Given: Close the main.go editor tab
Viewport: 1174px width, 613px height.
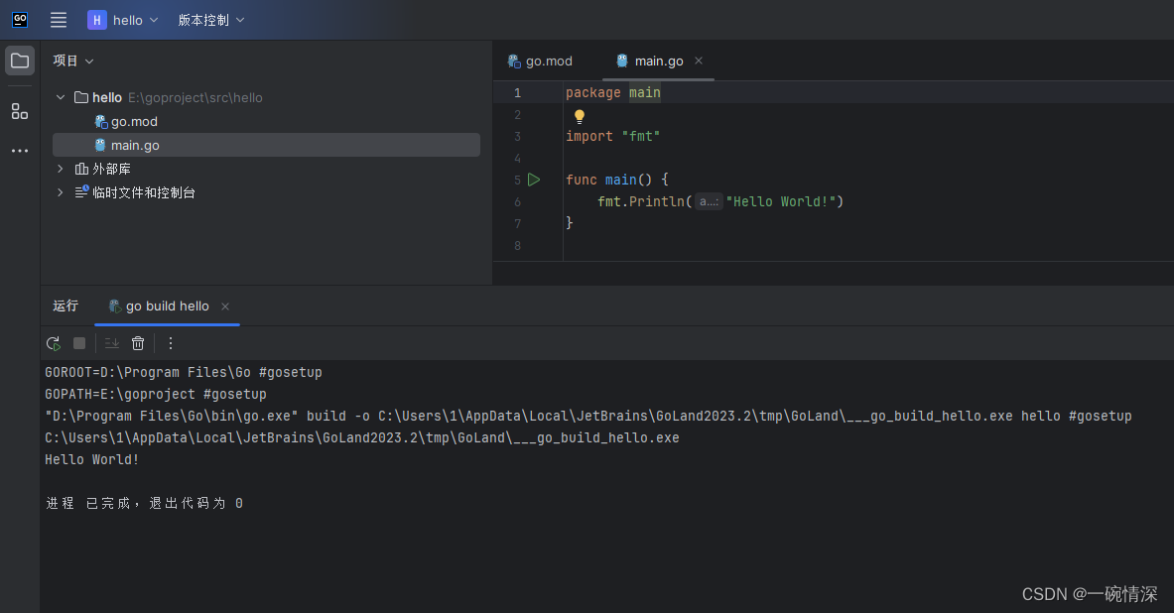Looking at the screenshot, I should pos(699,61).
